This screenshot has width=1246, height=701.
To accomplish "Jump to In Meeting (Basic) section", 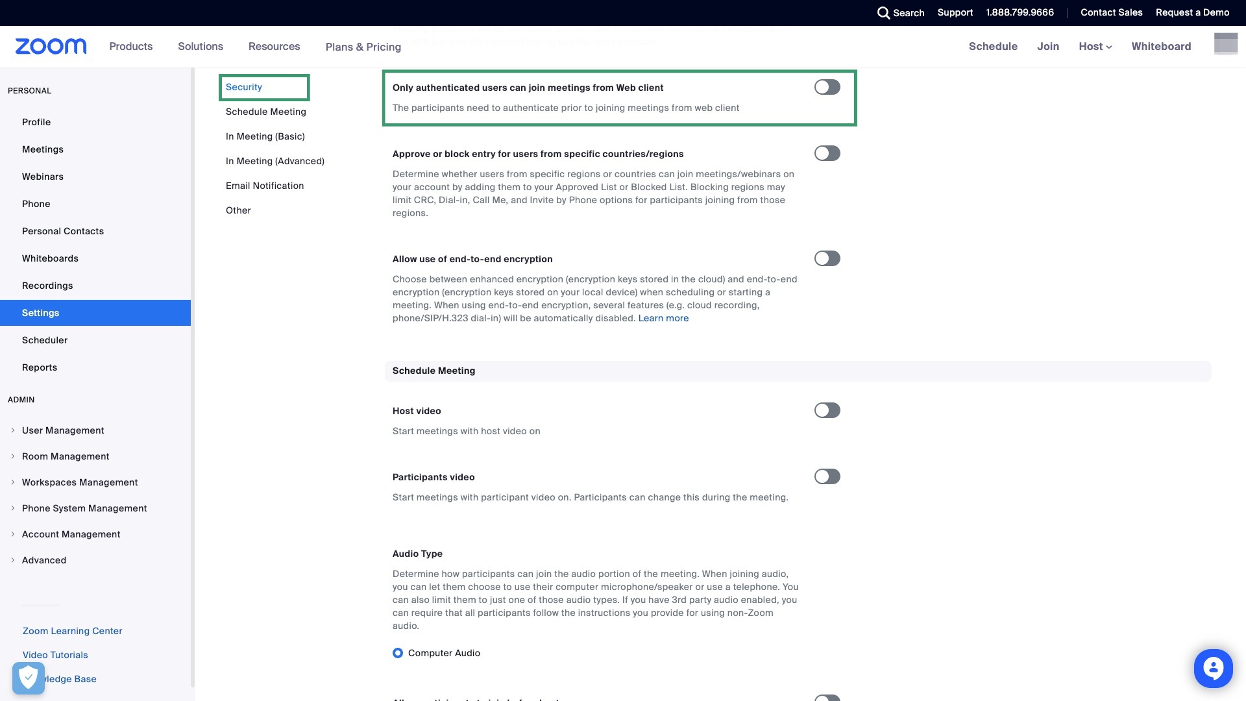I will coord(265,136).
